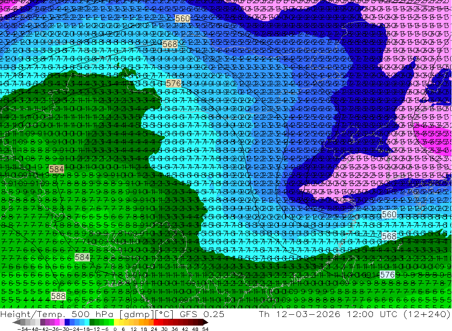Click the bright red swatch above 24
The image size is (452, 331).
156,322
